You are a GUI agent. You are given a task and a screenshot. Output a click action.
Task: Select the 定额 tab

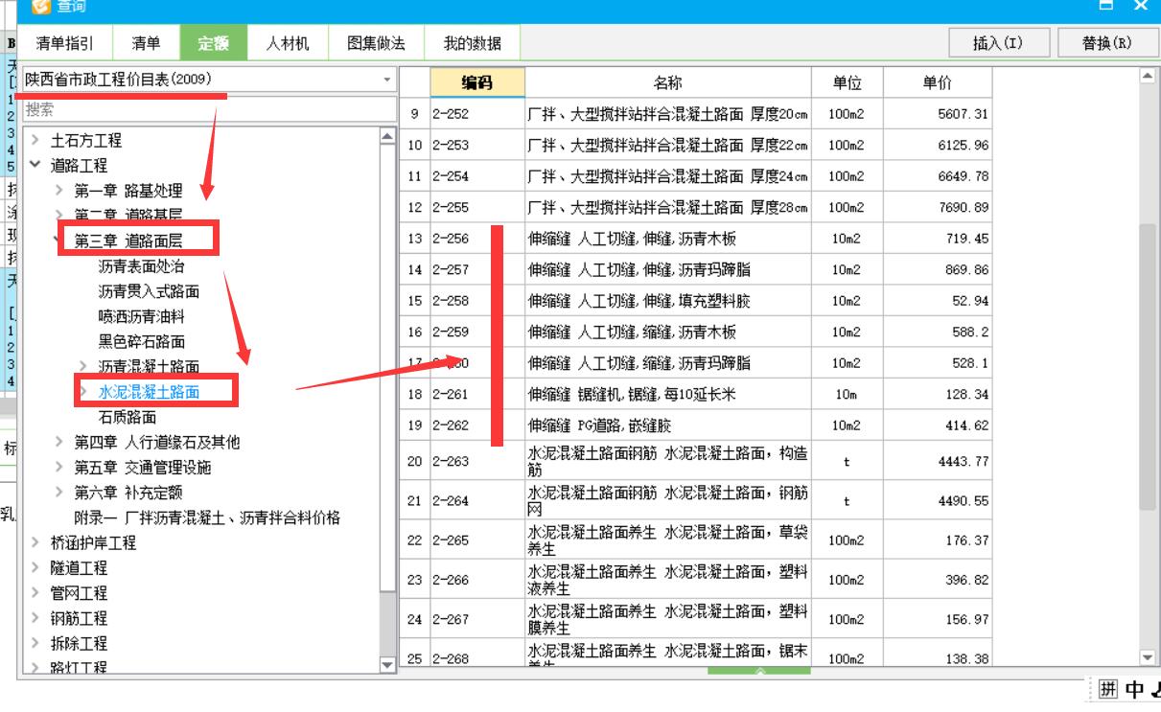(213, 43)
